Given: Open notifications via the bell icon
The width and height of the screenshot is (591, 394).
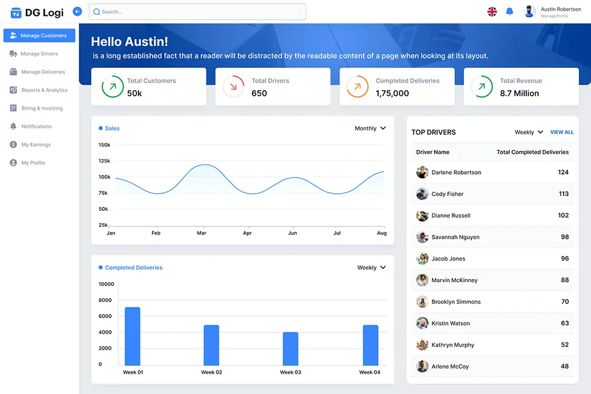Looking at the screenshot, I should tap(510, 11).
